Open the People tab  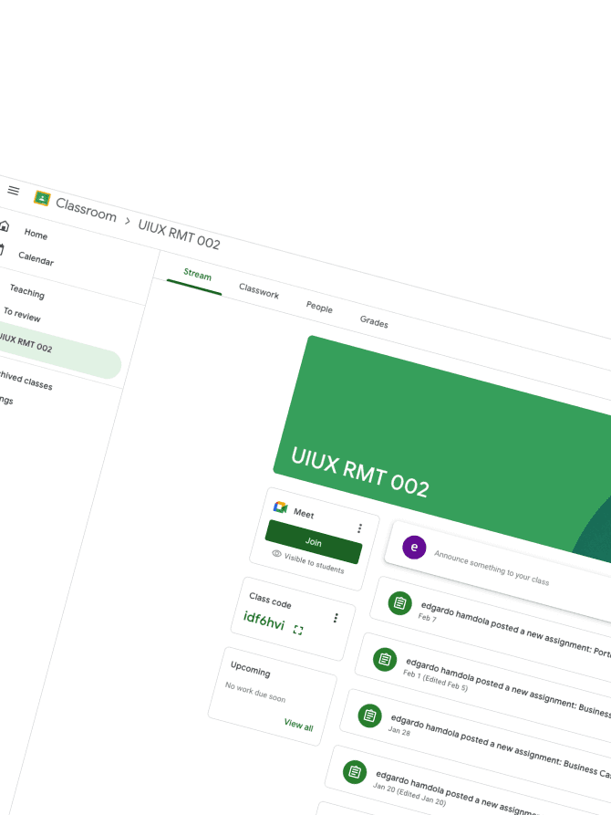(319, 307)
